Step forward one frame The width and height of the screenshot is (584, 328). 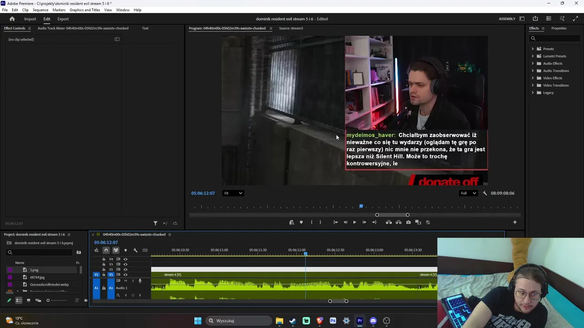pyautogui.click(x=364, y=222)
